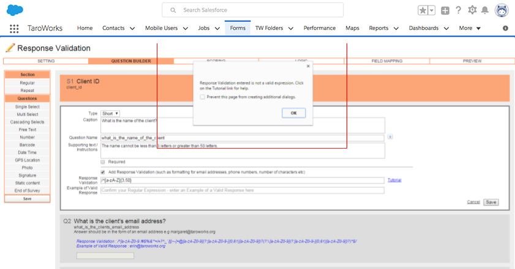Select the Forms tab
Viewport: 515px width, 269px height.
(x=238, y=28)
